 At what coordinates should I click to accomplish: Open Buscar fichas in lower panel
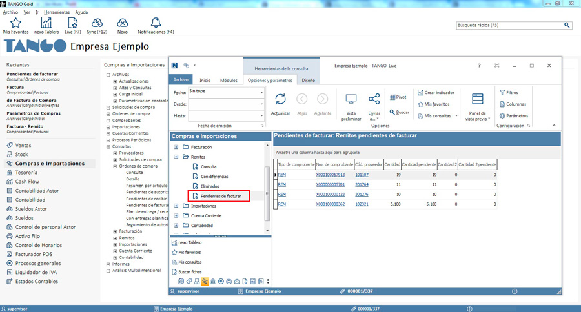coord(187,271)
